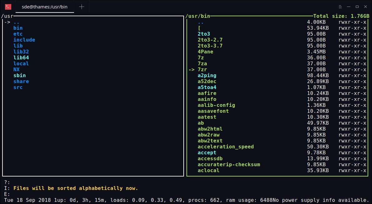
Task: Select the lib64 entry in /usr
Action: (x=21, y=58)
